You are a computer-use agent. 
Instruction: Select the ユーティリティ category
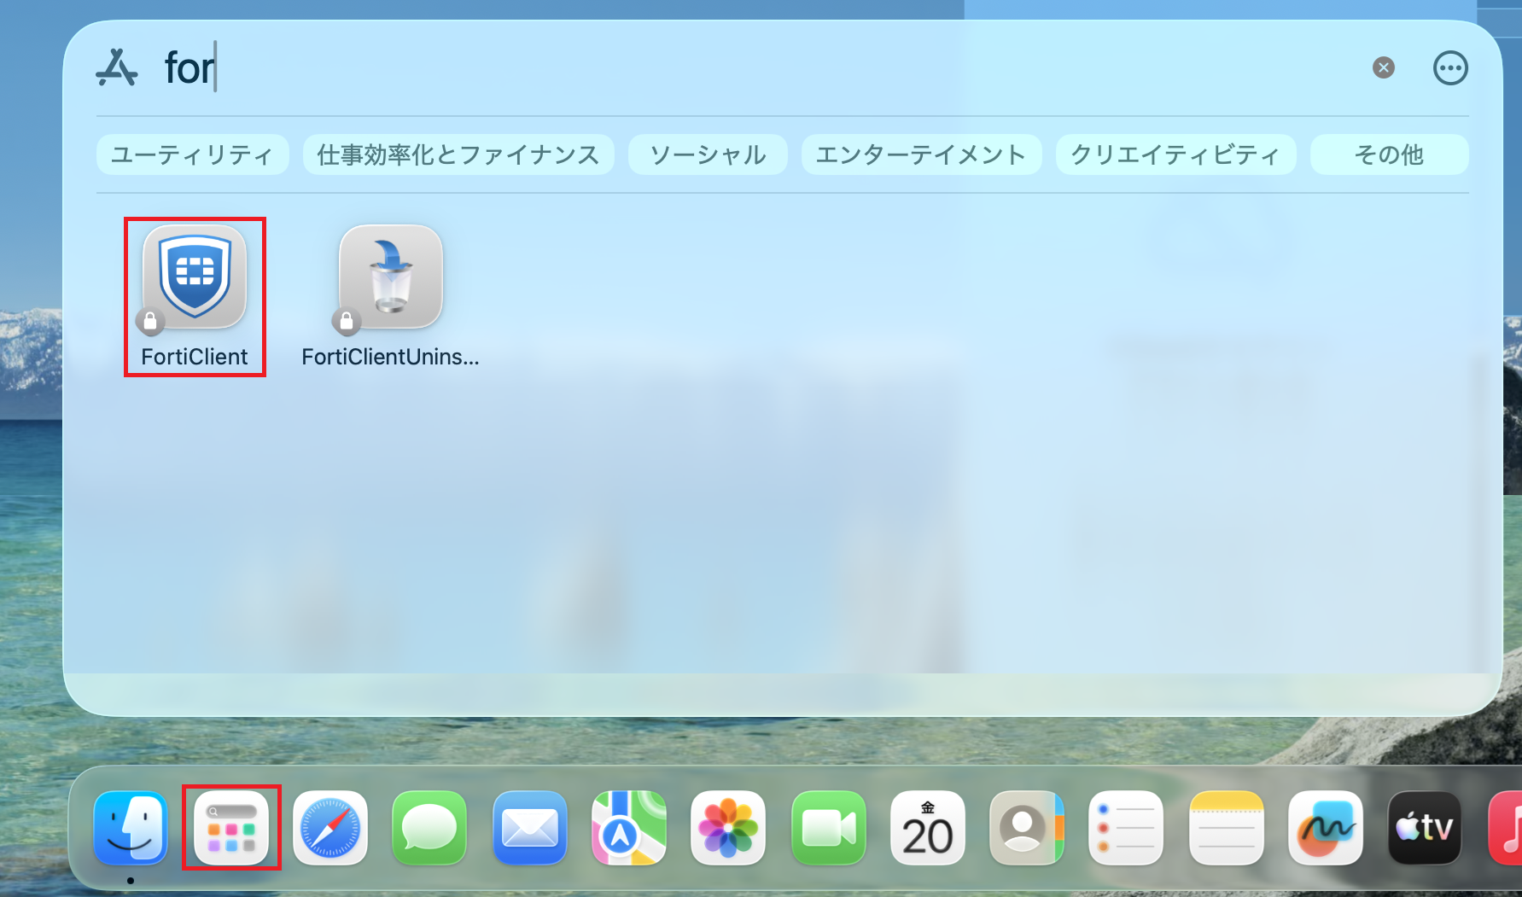click(192, 154)
